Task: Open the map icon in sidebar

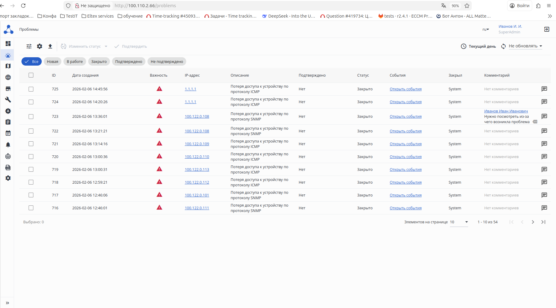Action: point(8,66)
